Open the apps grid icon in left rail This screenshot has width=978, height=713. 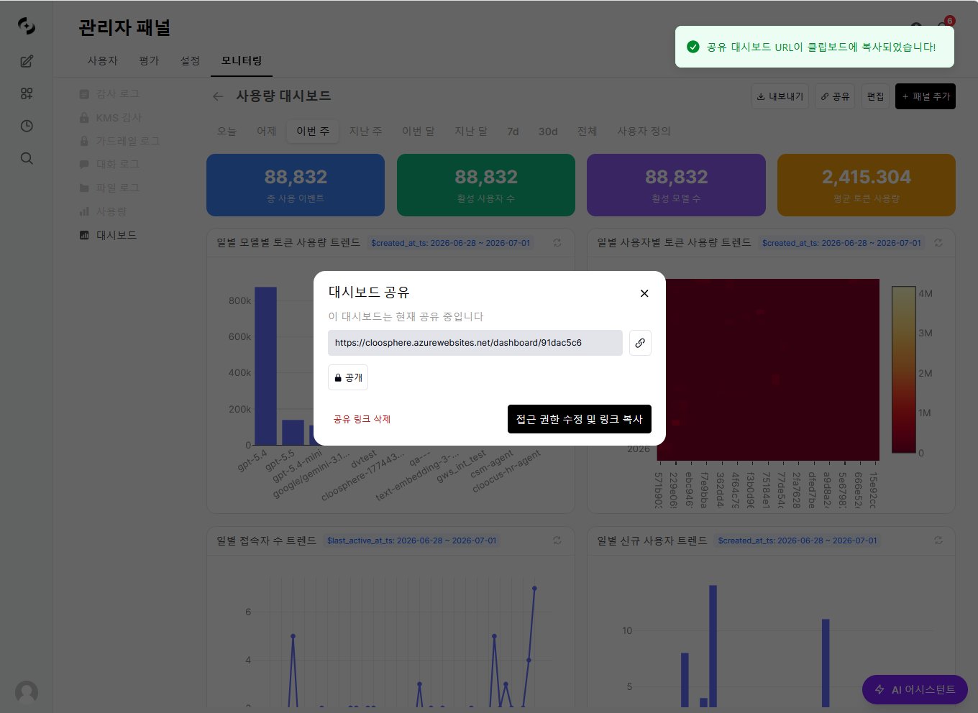(27, 93)
